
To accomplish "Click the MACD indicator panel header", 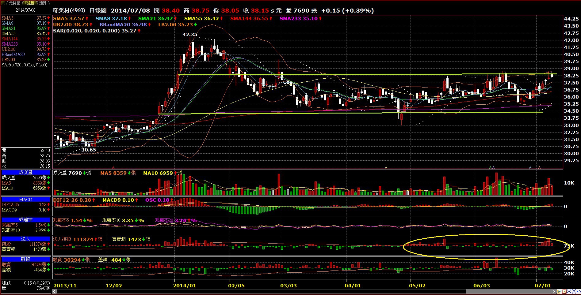I will pos(25,199).
